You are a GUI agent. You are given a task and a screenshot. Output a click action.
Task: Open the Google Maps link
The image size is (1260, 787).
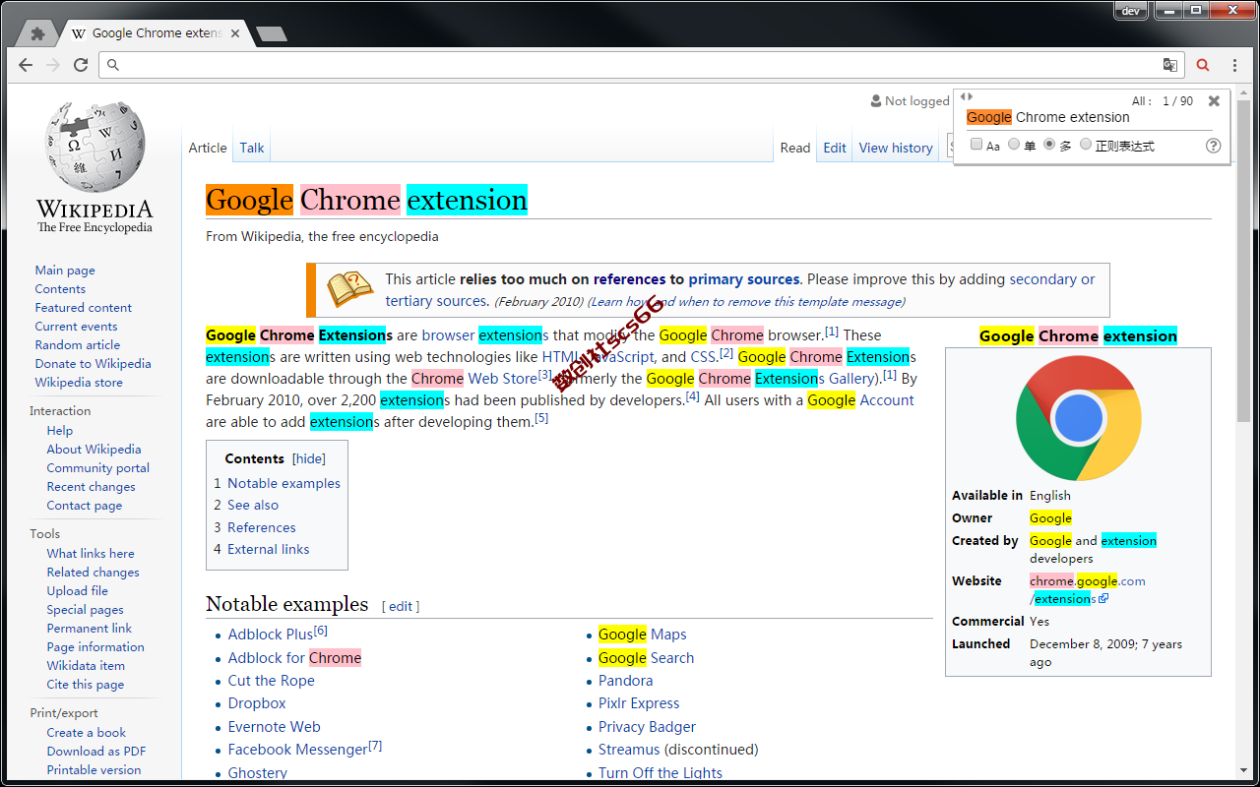click(643, 635)
